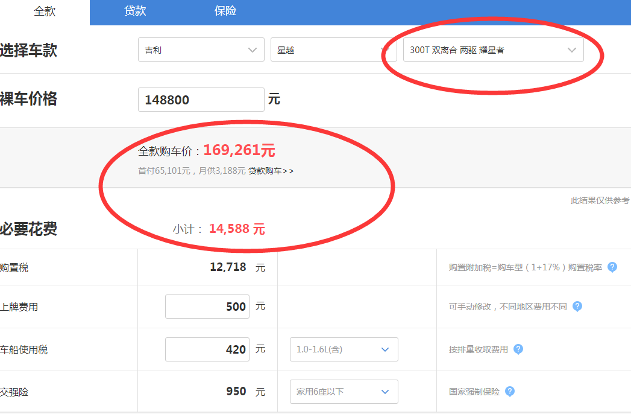
Task: Select the subtotal 14,588 元
Action: click(237, 229)
